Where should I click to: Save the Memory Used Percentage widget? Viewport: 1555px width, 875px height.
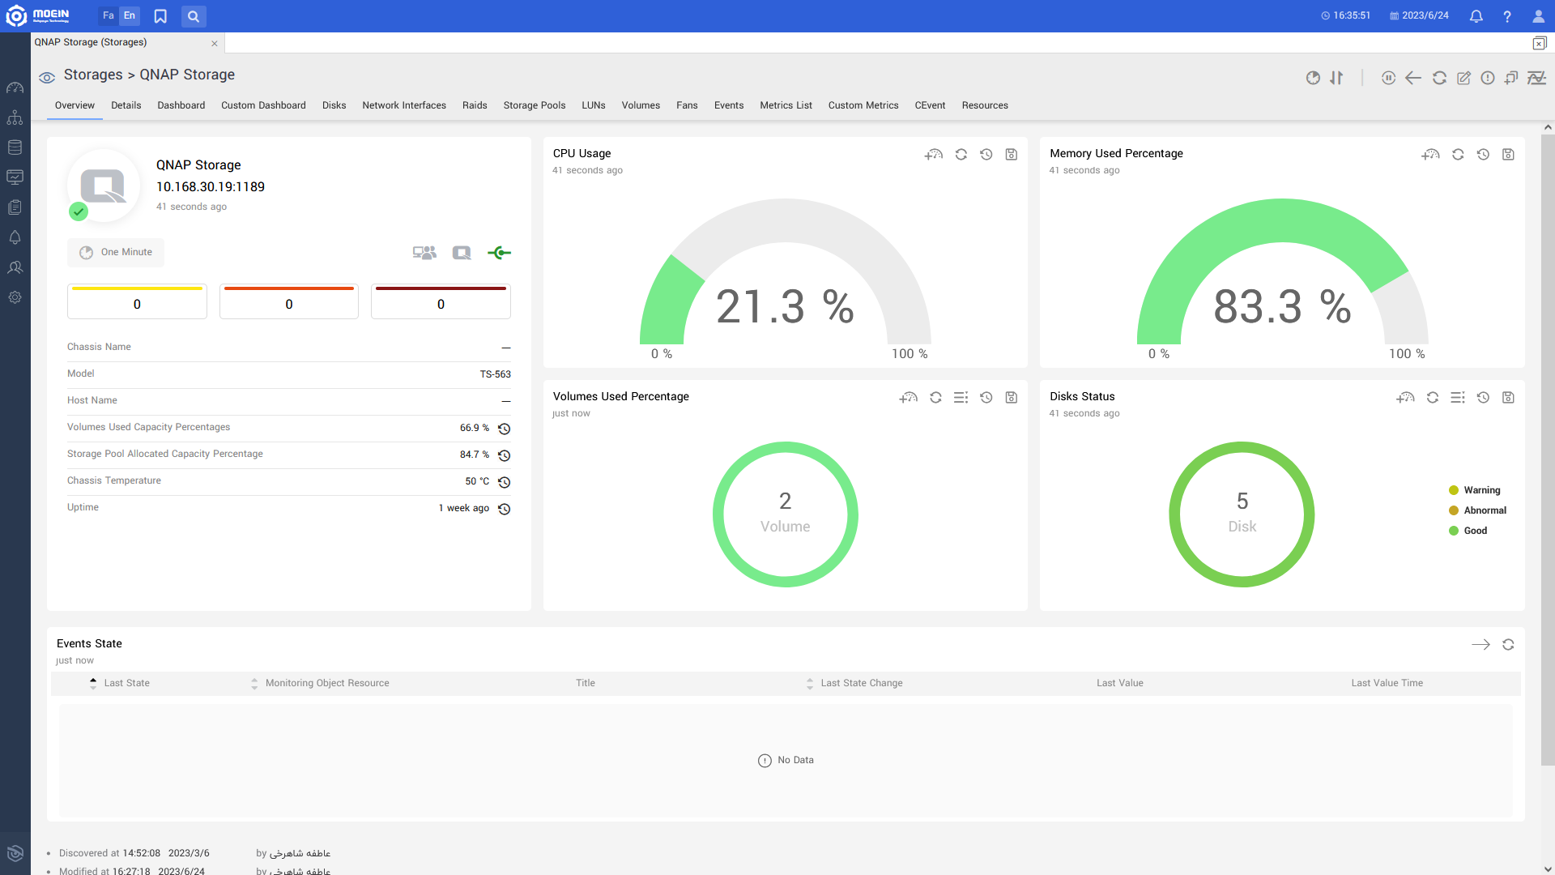[1508, 154]
